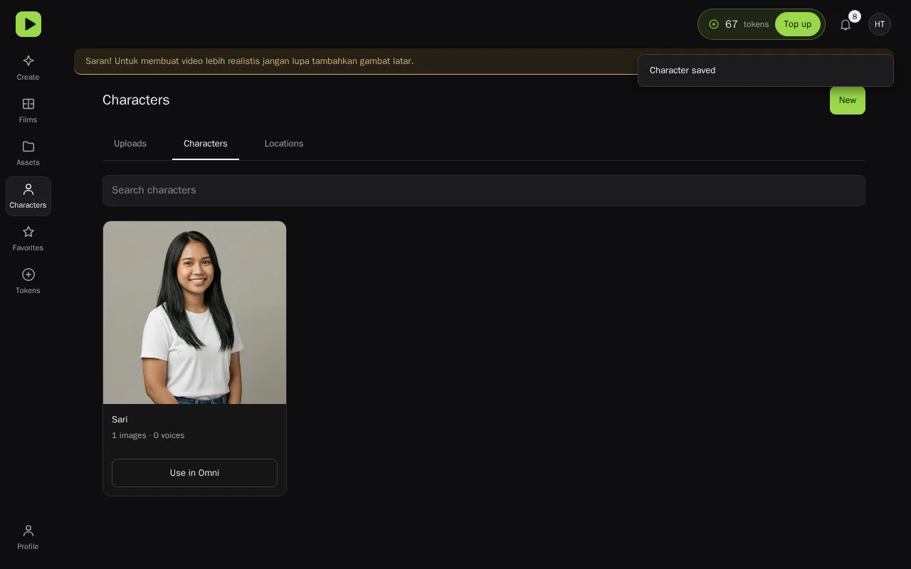Switch to the Uploads tab
The image size is (911, 569).
pos(130,144)
